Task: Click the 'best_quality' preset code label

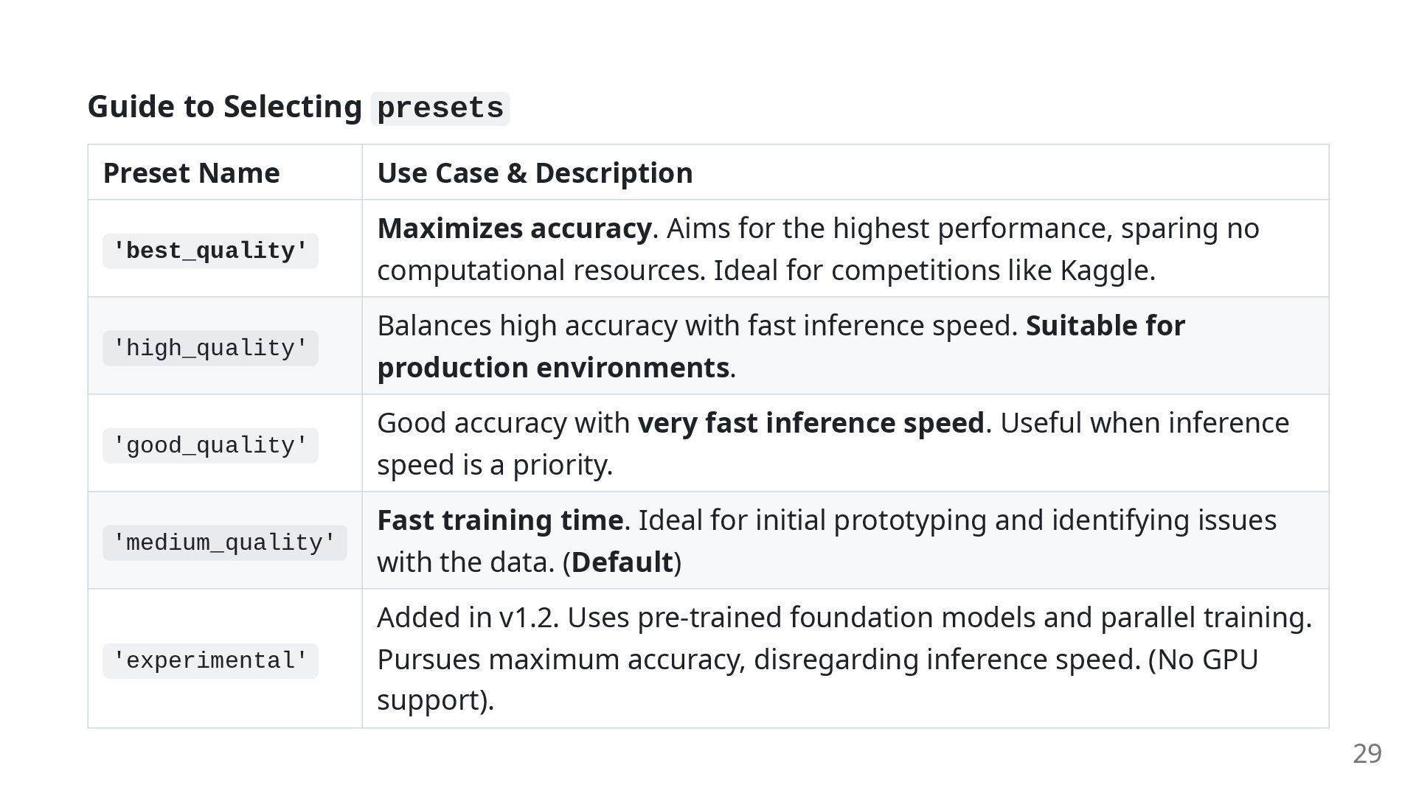Action: point(210,251)
